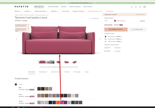The width and height of the screenshot is (155, 108).
Task: Select the dark navy Pirano fabric swatch
Action: click(50, 102)
